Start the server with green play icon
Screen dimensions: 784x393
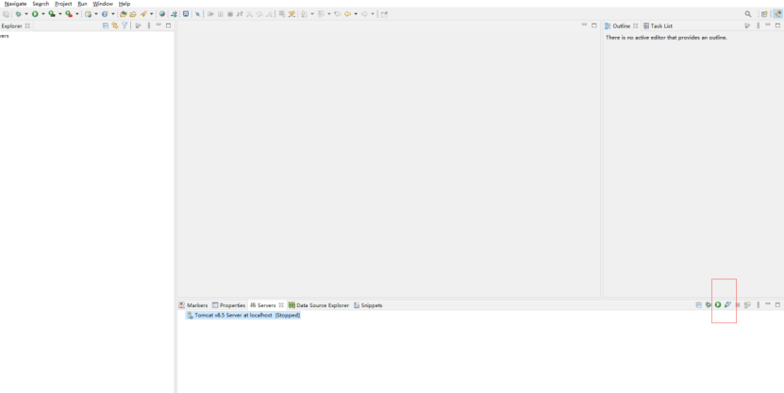click(x=718, y=304)
